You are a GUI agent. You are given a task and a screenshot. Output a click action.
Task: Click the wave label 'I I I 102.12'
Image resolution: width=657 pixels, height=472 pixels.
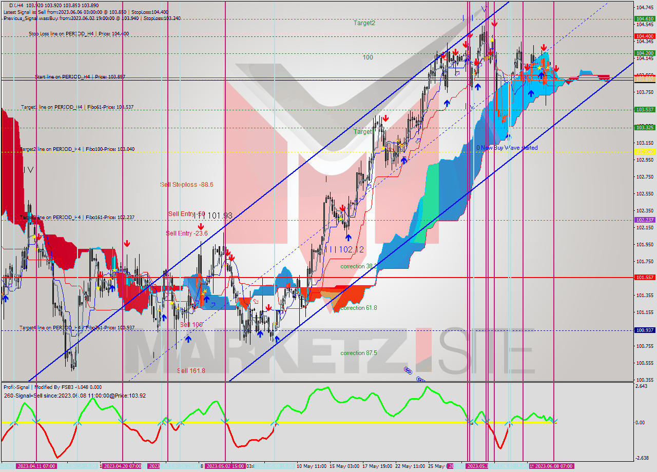click(344, 249)
